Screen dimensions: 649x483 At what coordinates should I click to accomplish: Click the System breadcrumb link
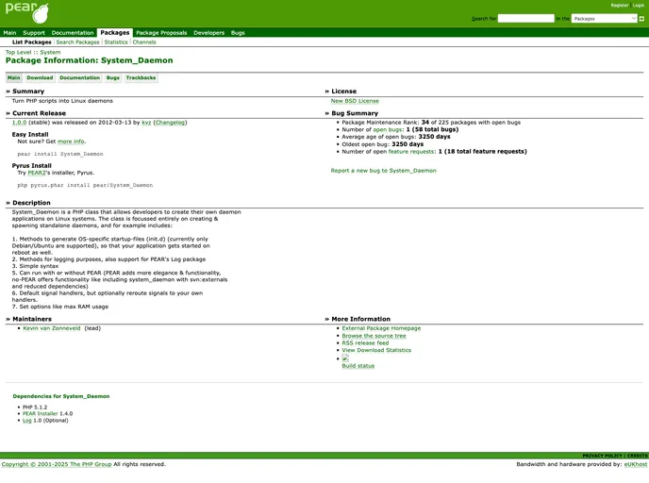(x=50, y=52)
